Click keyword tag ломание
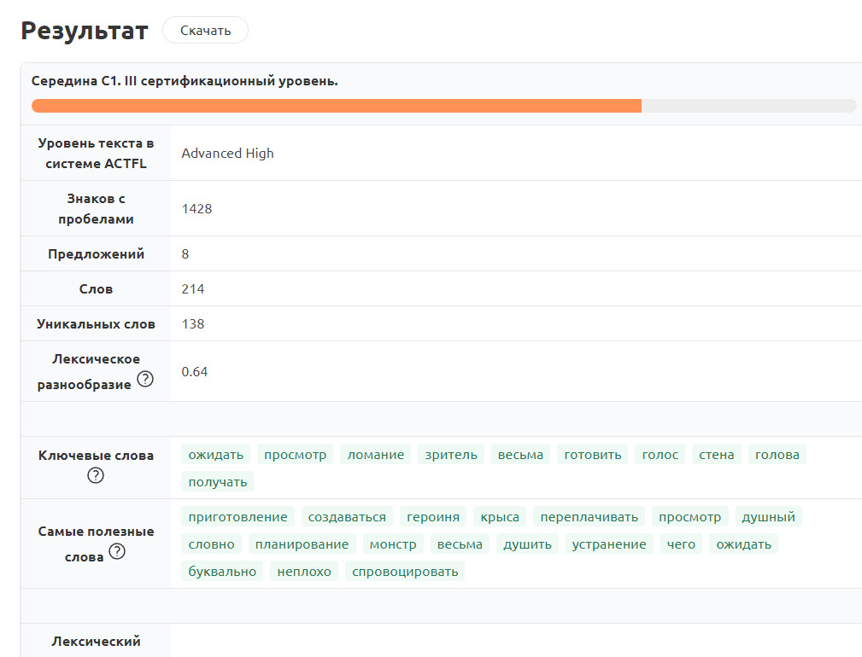This screenshot has width=862, height=657. tap(375, 455)
